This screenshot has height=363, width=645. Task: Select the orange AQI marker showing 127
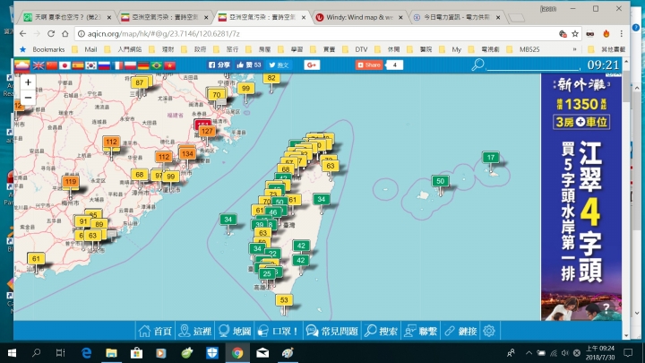(x=207, y=131)
